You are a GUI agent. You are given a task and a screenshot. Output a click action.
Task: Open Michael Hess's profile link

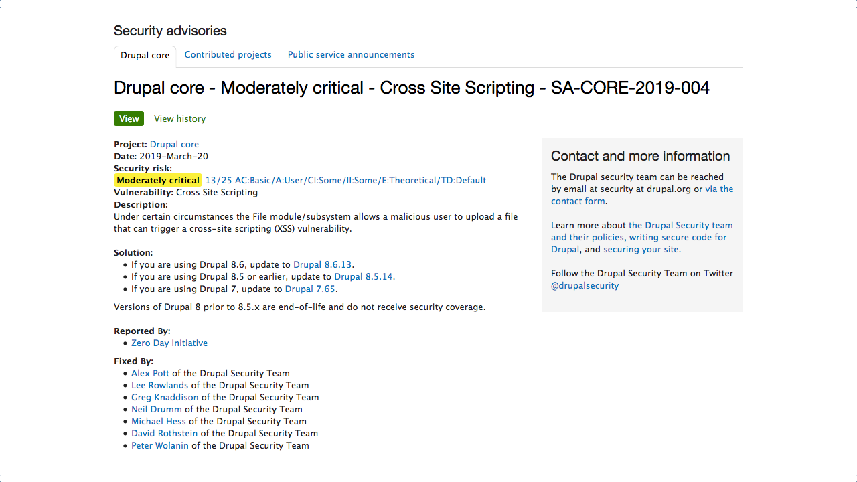coord(159,421)
